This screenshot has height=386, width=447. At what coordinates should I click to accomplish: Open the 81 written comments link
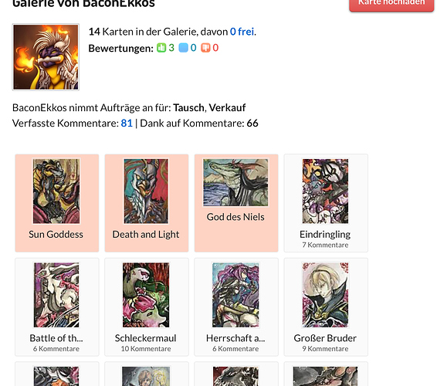[127, 124]
